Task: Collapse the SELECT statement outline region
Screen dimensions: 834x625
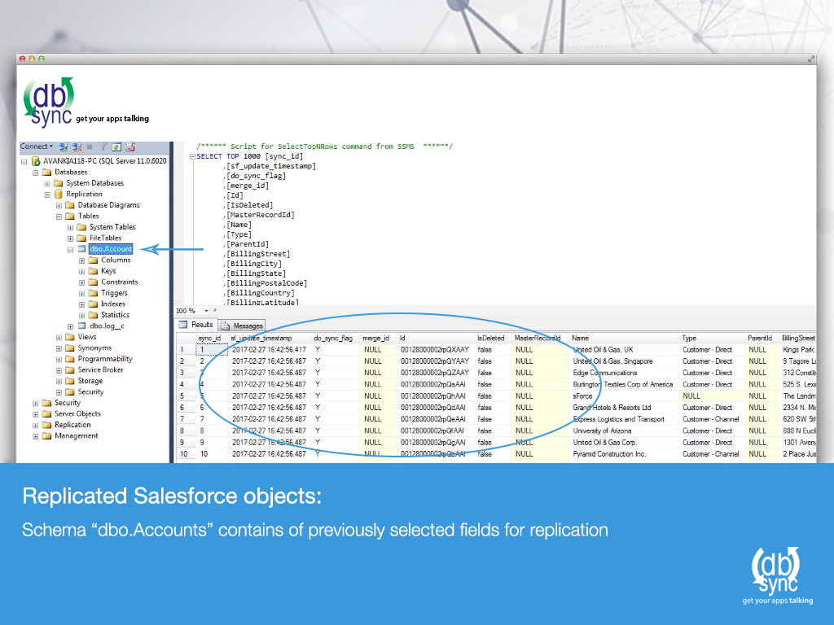Action: [193, 155]
